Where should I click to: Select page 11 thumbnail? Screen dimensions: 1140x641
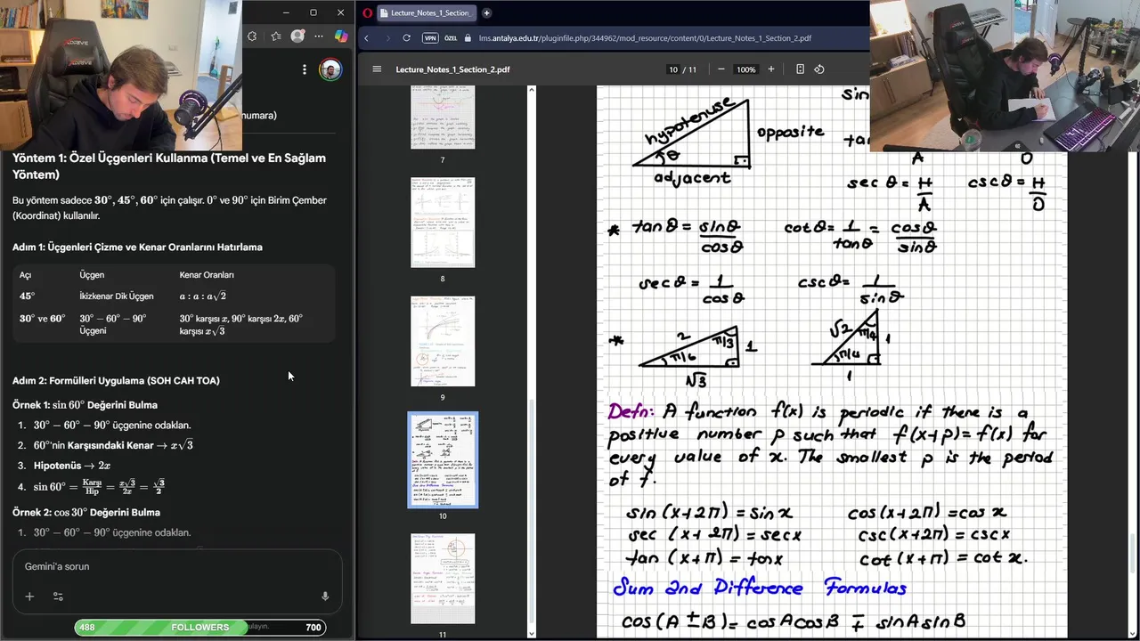pyautogui.click(x=443, y=579)
